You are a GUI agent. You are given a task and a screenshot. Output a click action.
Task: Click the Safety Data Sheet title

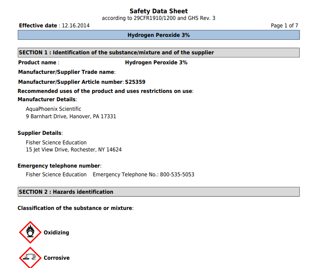point(158,11)
